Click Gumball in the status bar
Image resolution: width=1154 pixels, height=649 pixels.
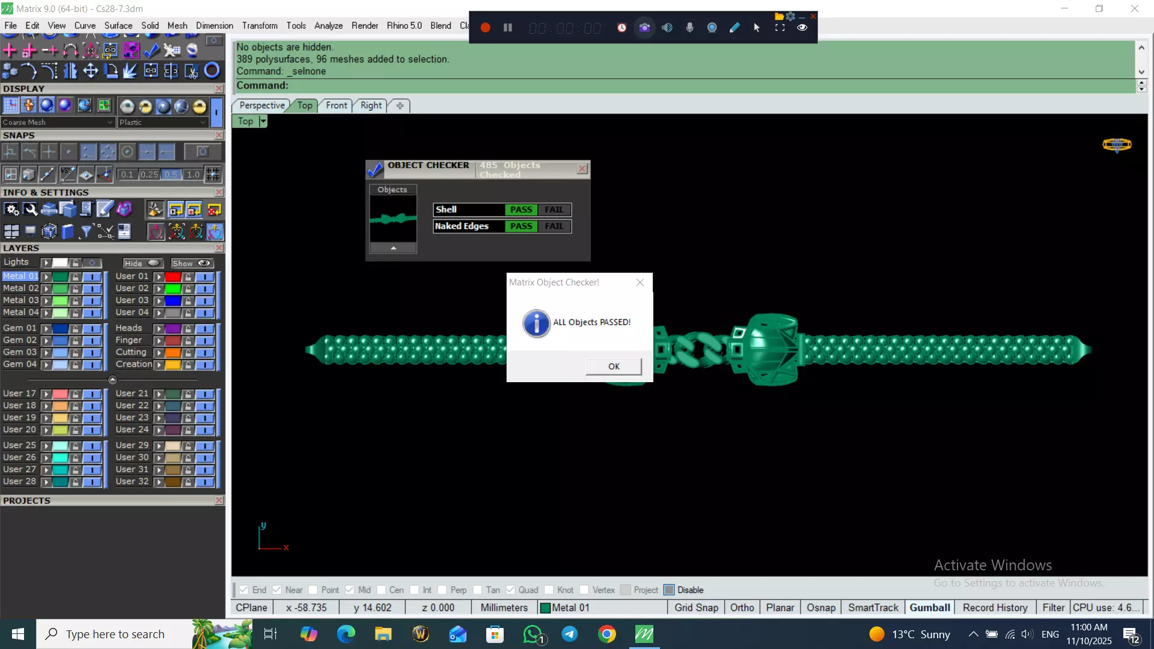pyautogui.click(x=929, y=608)
